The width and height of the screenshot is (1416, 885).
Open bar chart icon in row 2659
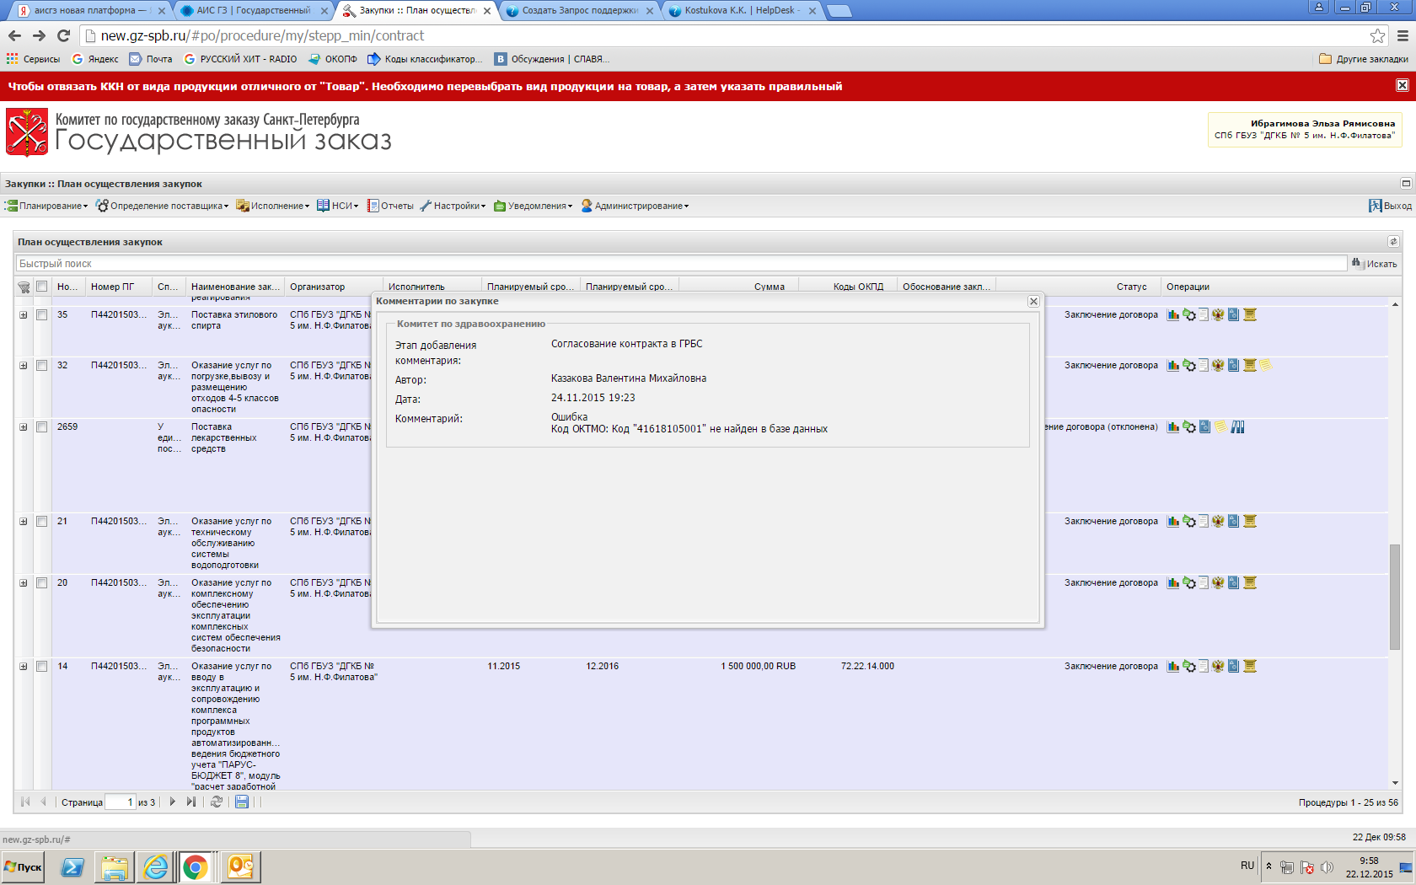(x=1172, y=427)
